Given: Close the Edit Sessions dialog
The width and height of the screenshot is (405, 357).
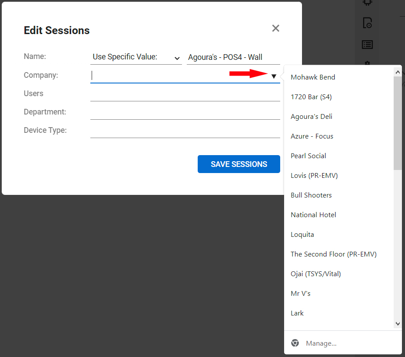Looking at the screenshot, I should coord(275,28).
